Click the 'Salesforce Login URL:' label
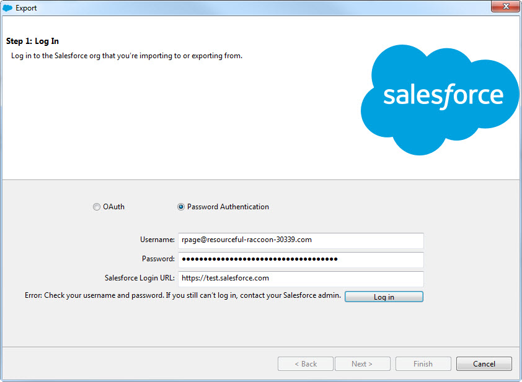 click(x=139, y=278)
